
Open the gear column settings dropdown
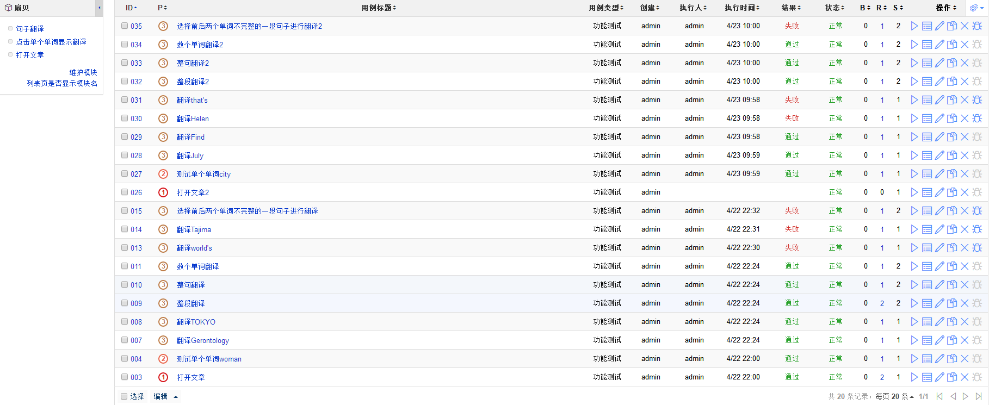click(977, 8)
